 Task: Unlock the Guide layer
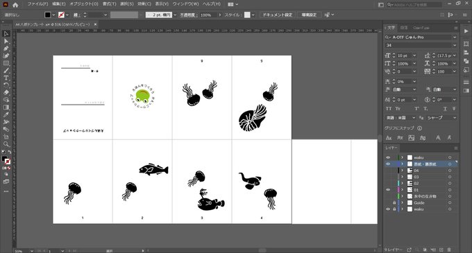394,203
